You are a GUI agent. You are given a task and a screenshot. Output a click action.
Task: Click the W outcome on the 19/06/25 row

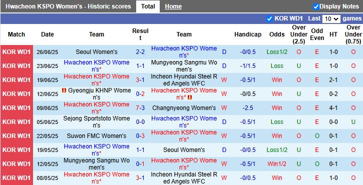point(224,80)
